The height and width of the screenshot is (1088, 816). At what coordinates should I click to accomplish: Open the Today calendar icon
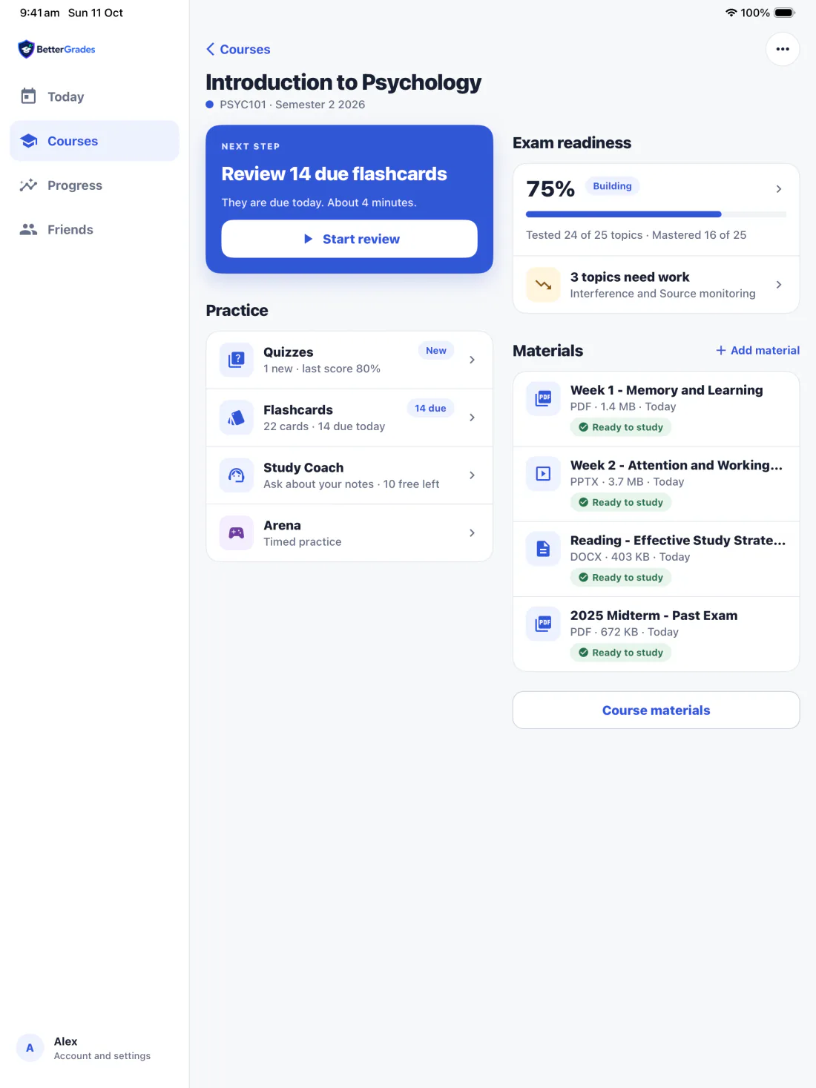(28, 96)
